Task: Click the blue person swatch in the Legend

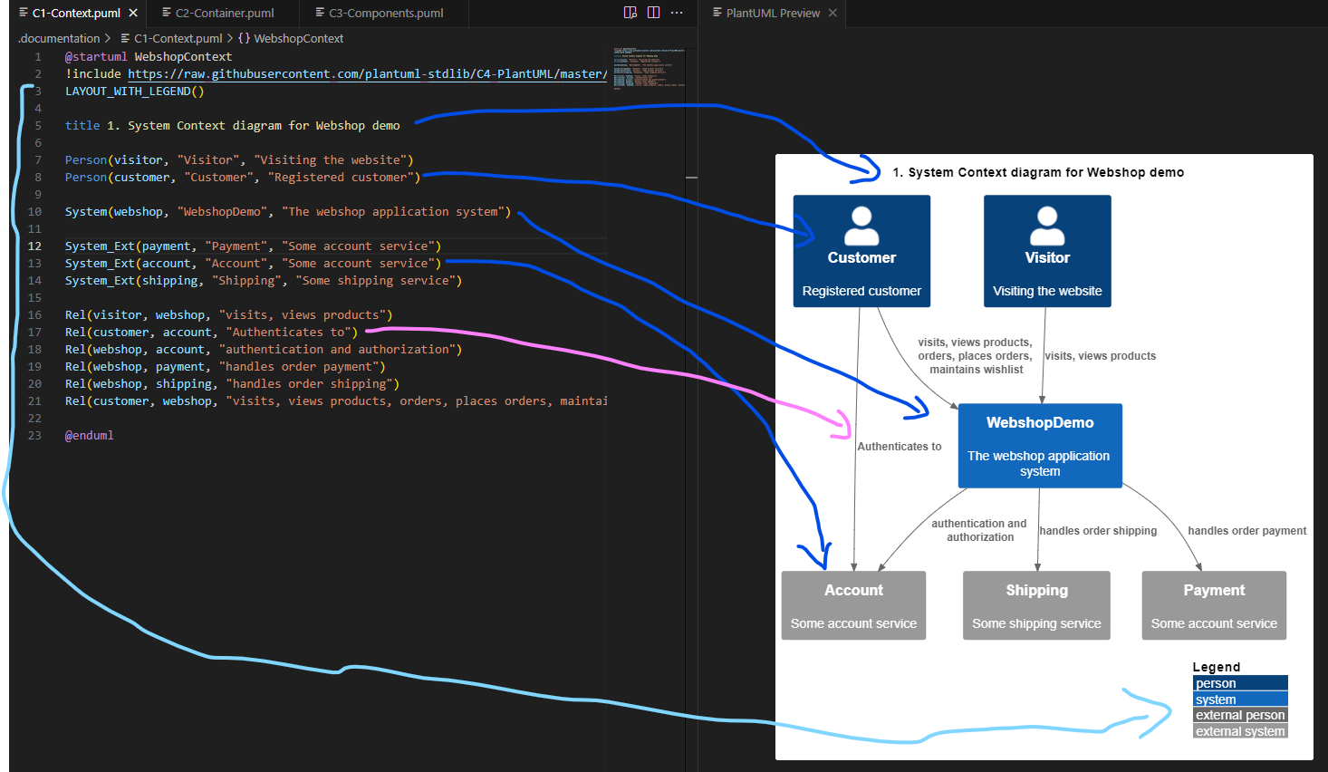Action: (1239, 682)
